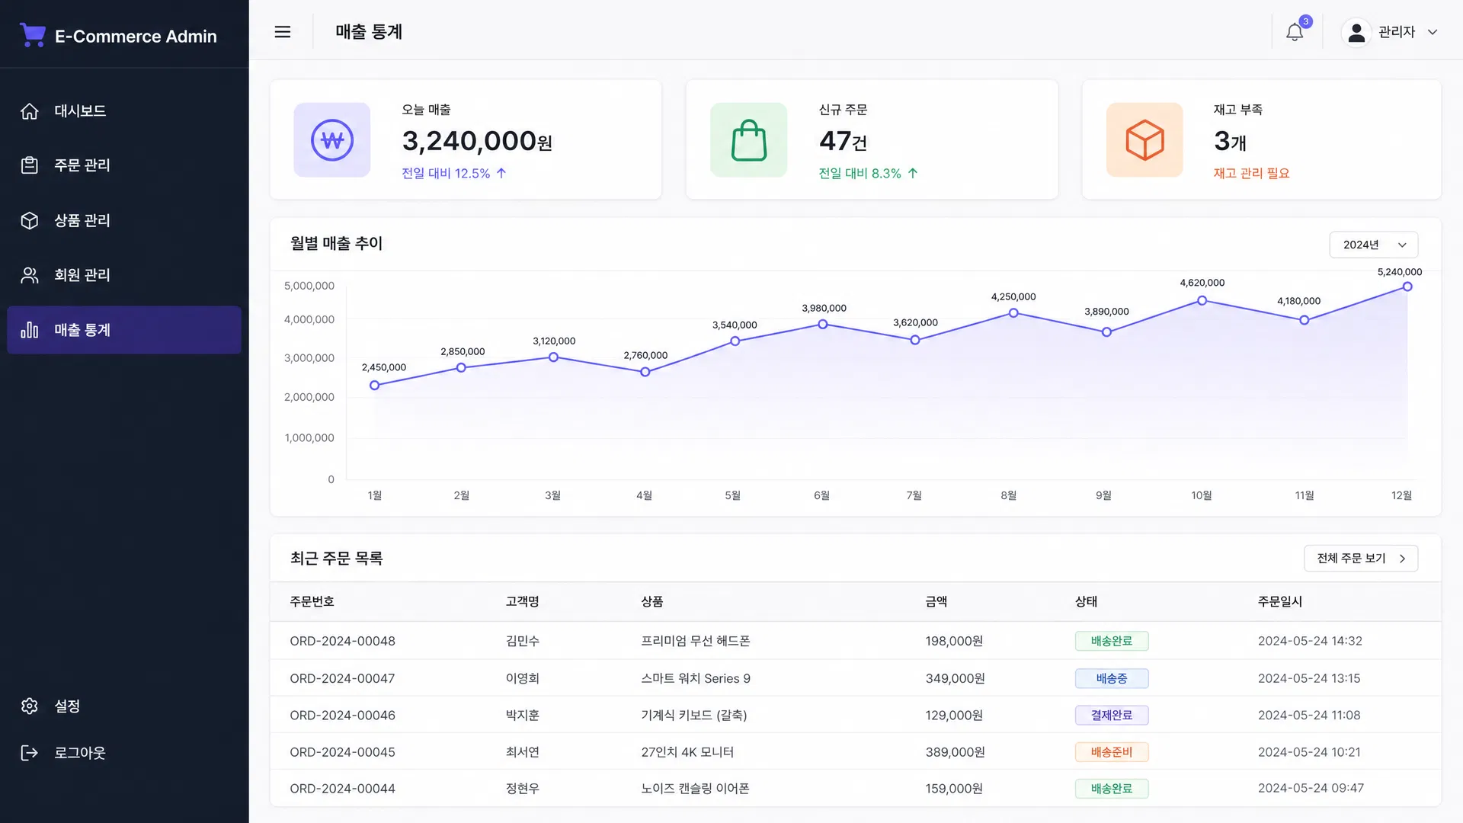Click the clipboard icon beside 주문 관리
1463x823 pixels.
(x=30, y=165)
